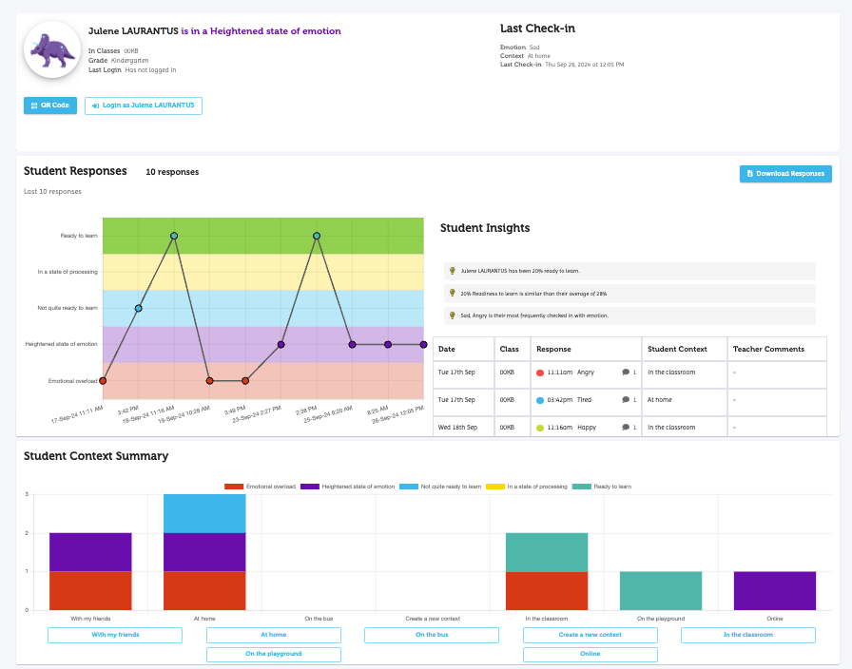Image resolution: width=852 pixels, height=669 pixels.
Task: Open the QR Code button
Action: coord(49,105)
